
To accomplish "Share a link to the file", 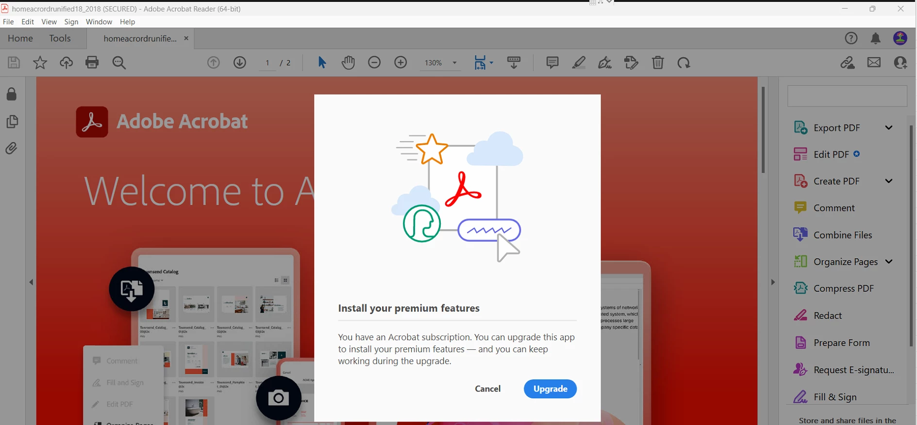I will click(x=848, y=63).
